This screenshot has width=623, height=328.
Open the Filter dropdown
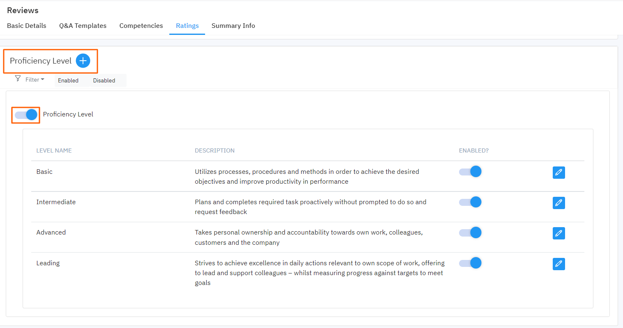pyautogui.click(x=35, y=80)
